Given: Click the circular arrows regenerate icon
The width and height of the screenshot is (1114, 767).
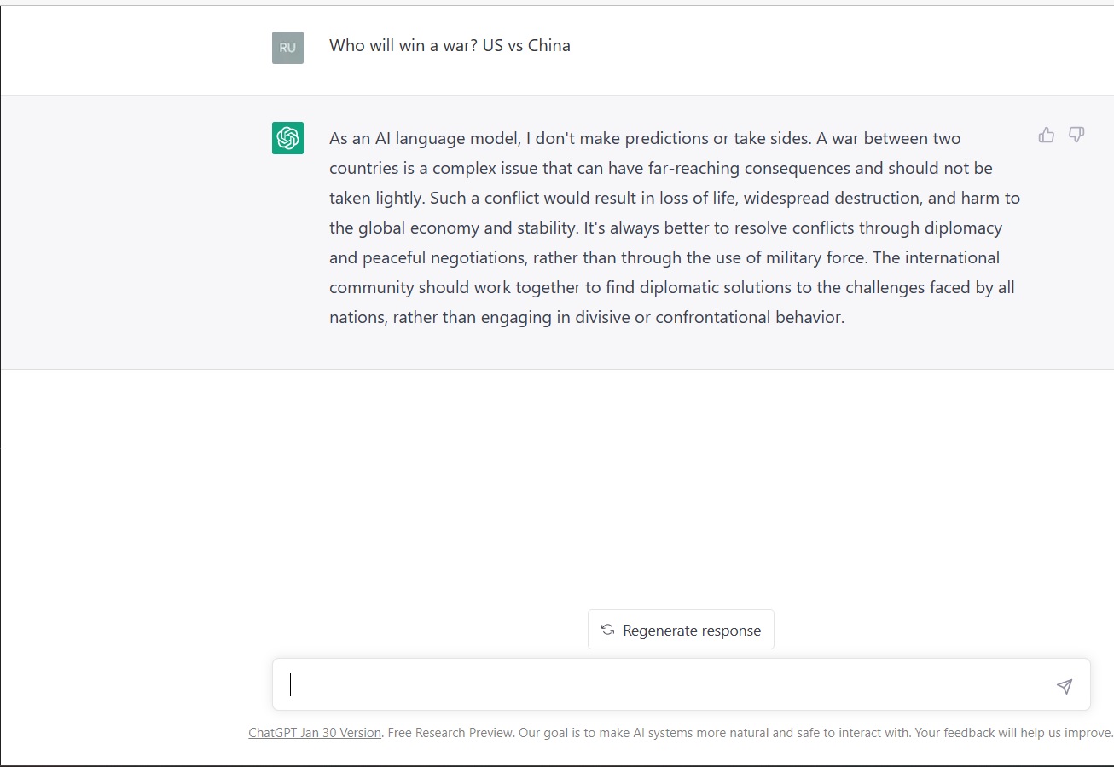Looking at the screenshot, I should (x=607, y=630).
